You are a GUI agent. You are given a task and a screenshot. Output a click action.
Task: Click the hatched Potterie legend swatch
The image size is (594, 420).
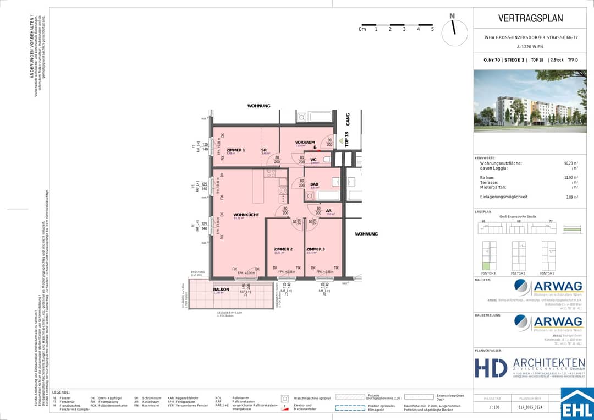coord(350,396)
